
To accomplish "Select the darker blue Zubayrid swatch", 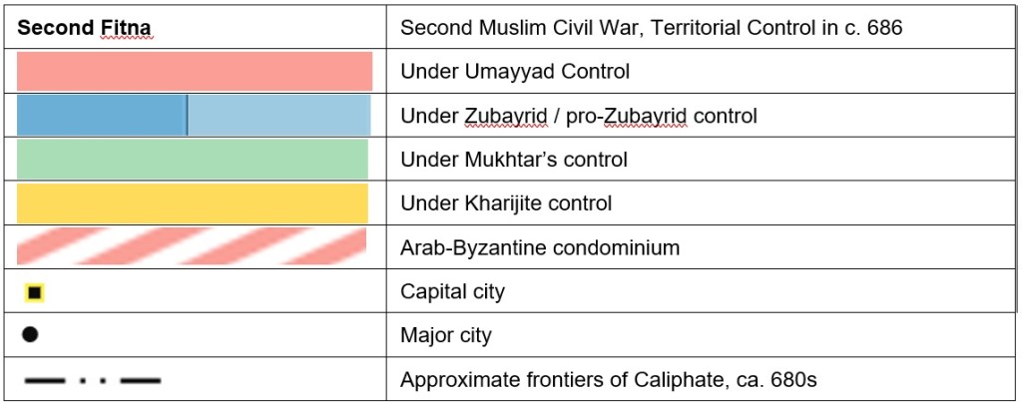I will [x=102, y=116].
